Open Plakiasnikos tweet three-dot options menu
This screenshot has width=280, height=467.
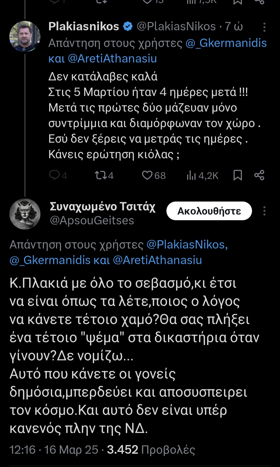coord(264,27)
